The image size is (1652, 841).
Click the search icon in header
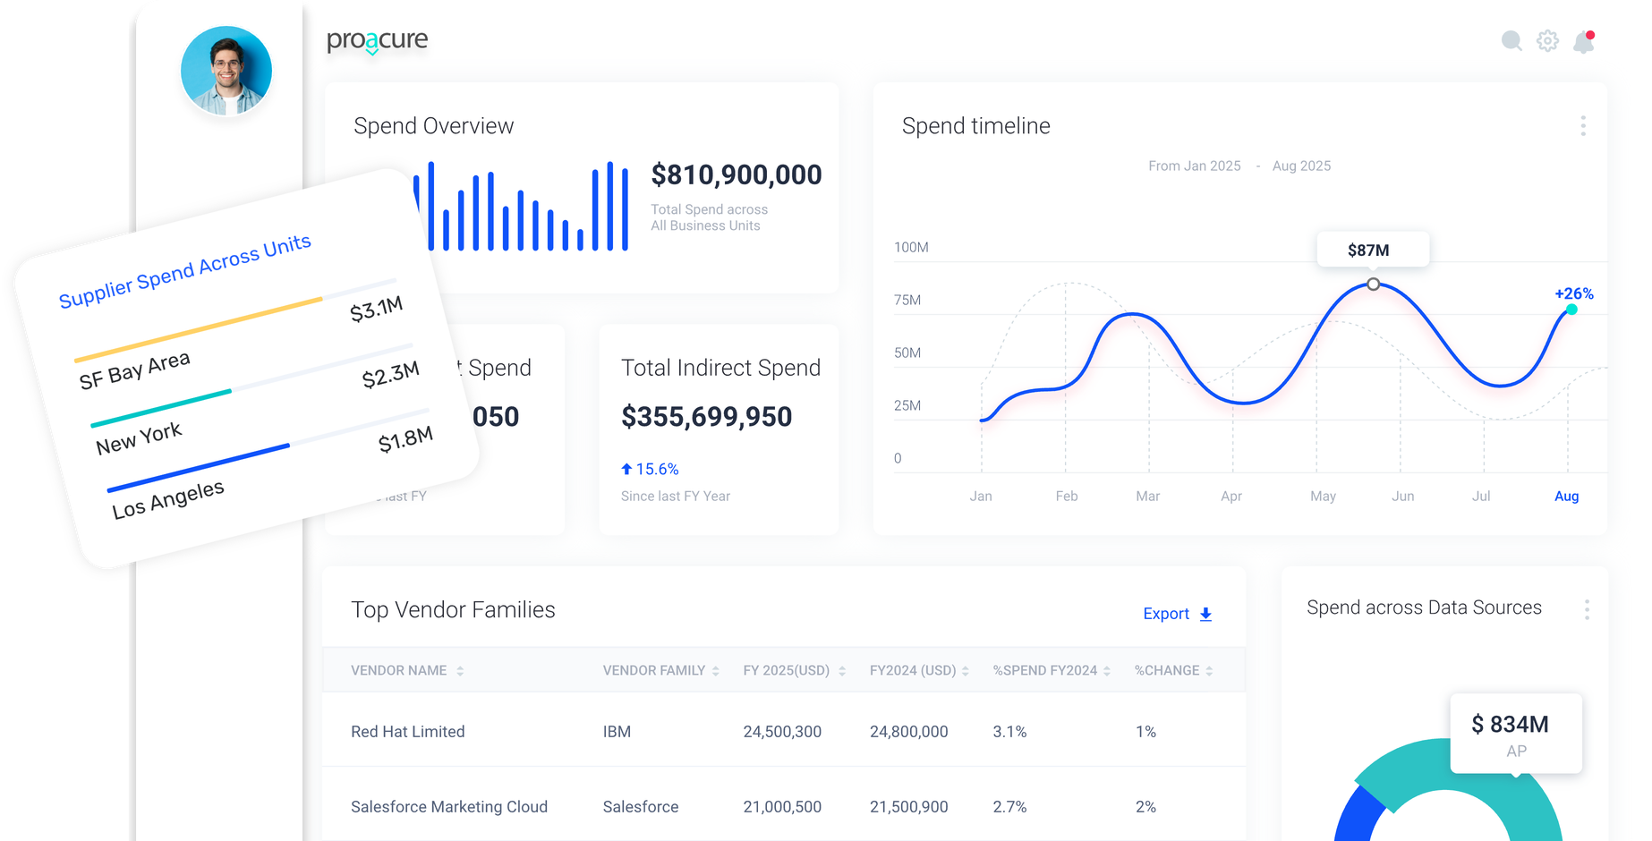coord(1511,41)
